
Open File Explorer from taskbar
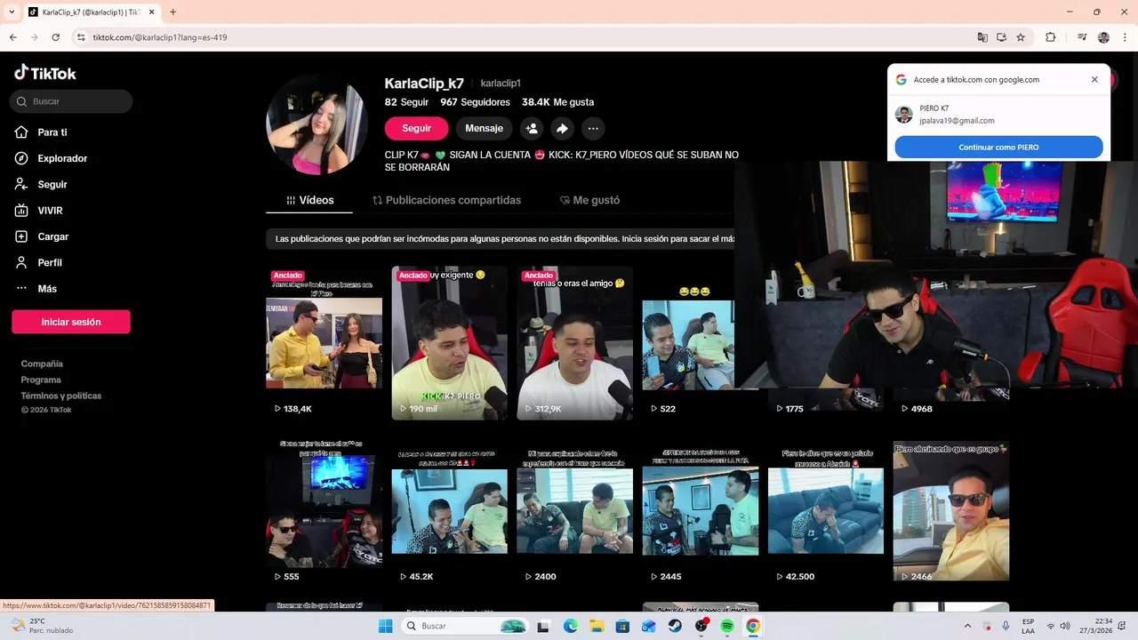pos(597,626)
